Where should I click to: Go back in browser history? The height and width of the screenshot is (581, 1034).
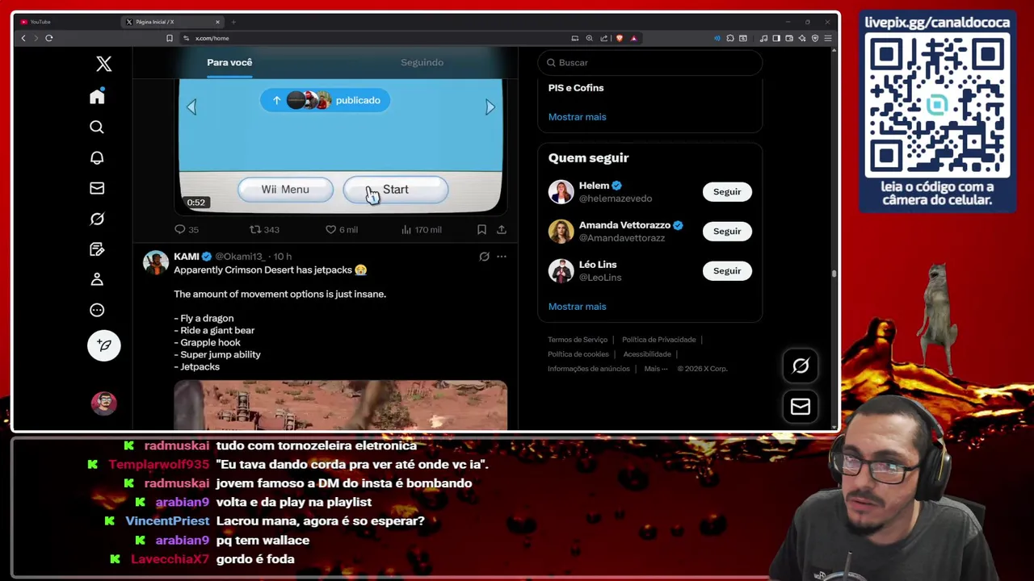click(x=23, y=38)
